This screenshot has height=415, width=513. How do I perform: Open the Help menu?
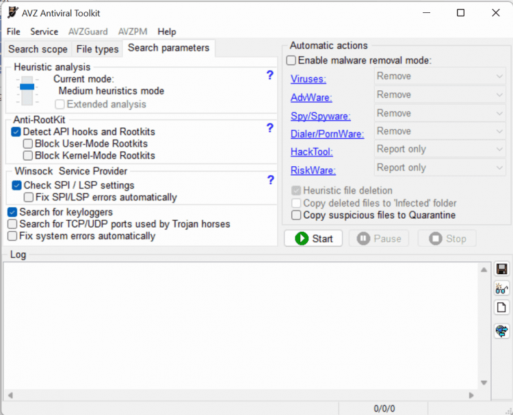(x=167, y=31)
